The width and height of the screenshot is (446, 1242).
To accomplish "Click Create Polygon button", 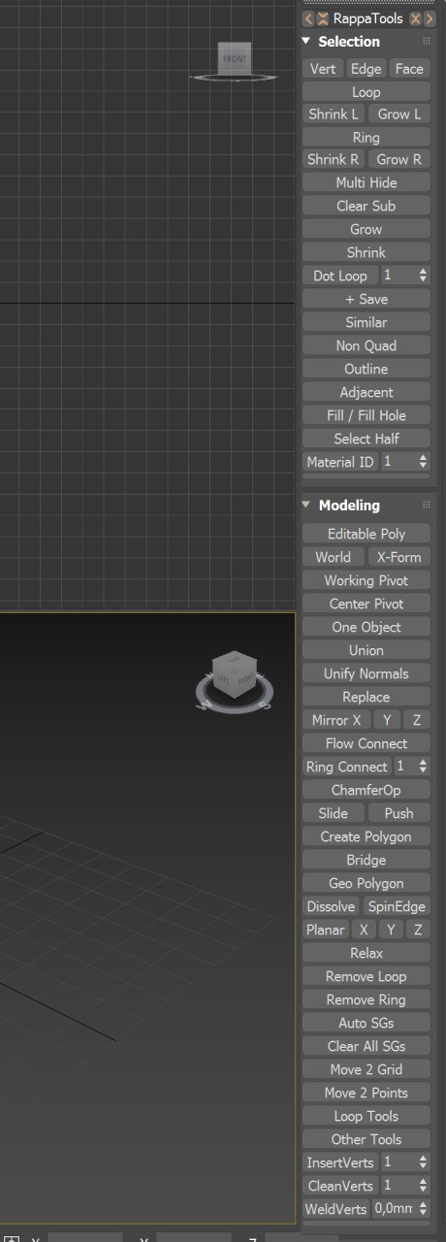I will (366, 836).
